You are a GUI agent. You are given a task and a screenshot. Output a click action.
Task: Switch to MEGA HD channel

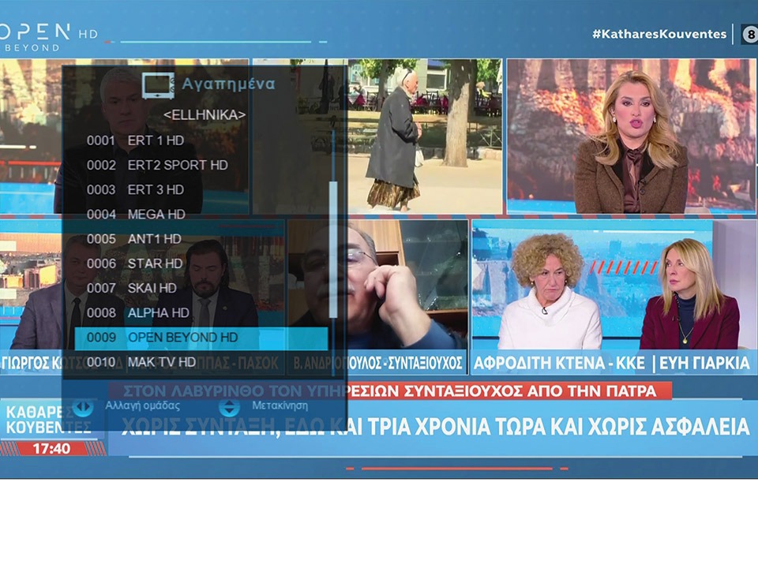[156, 214]
